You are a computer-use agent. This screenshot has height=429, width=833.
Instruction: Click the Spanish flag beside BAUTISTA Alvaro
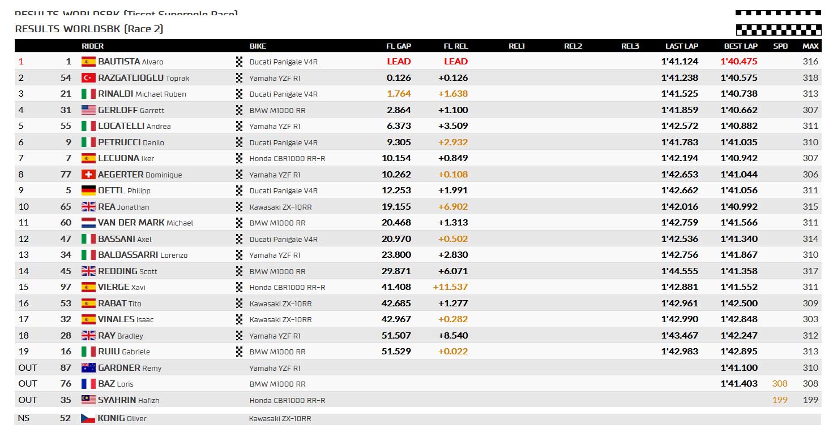click(88, 62)
